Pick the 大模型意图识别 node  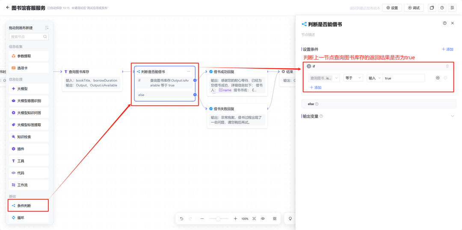click(29, 101)
